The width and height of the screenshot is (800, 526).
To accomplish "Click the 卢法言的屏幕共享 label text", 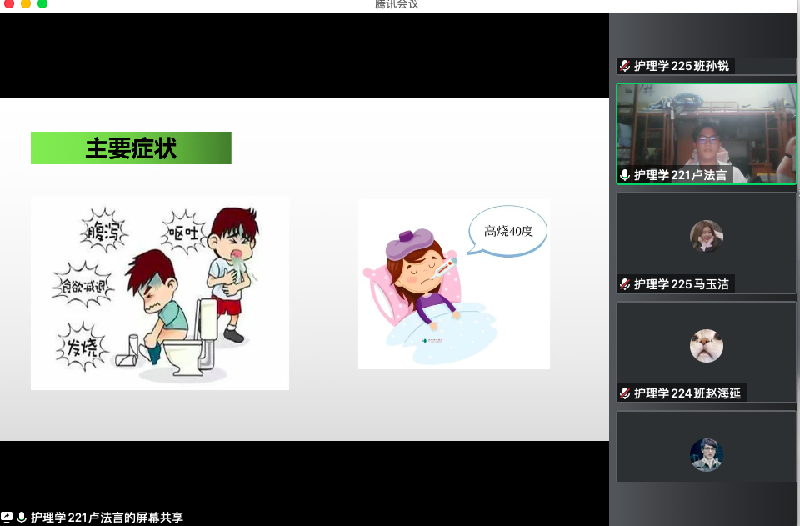I will (x=107, y=518).
